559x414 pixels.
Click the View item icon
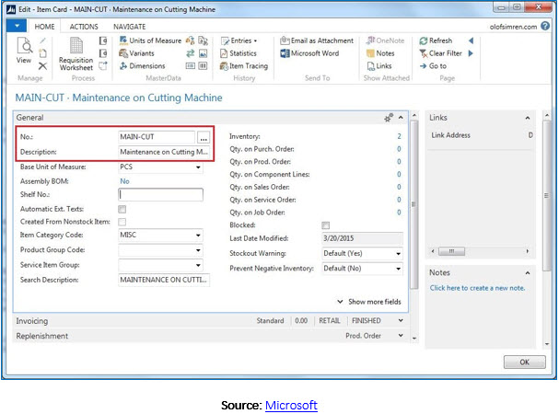tap(24, 51)
